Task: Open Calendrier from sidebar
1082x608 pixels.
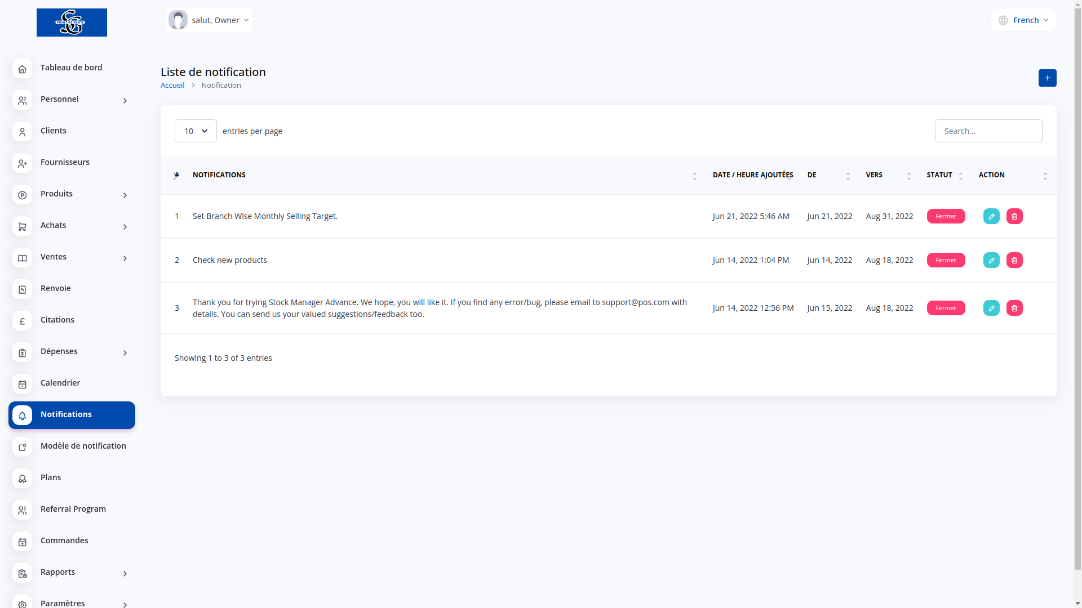Action: pyautogui.click(x=60, y=383)
